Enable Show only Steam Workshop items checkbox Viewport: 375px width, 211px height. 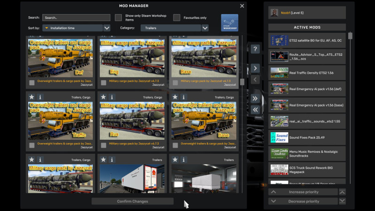click(x=118, y=17)
